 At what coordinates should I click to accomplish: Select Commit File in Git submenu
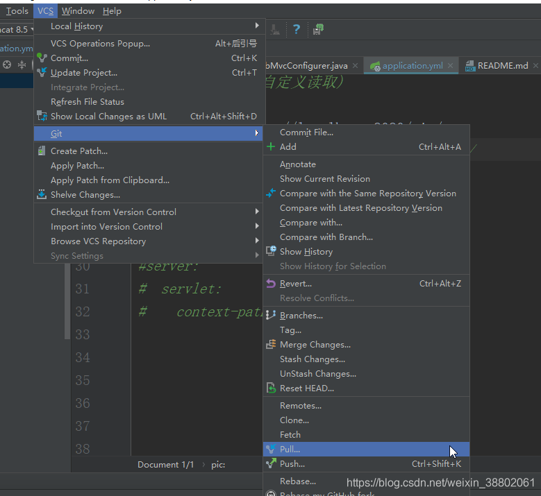pos(366,132)
